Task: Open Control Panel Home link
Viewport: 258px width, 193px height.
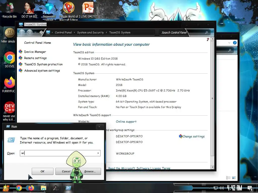Action: click(x=38, y=43)
